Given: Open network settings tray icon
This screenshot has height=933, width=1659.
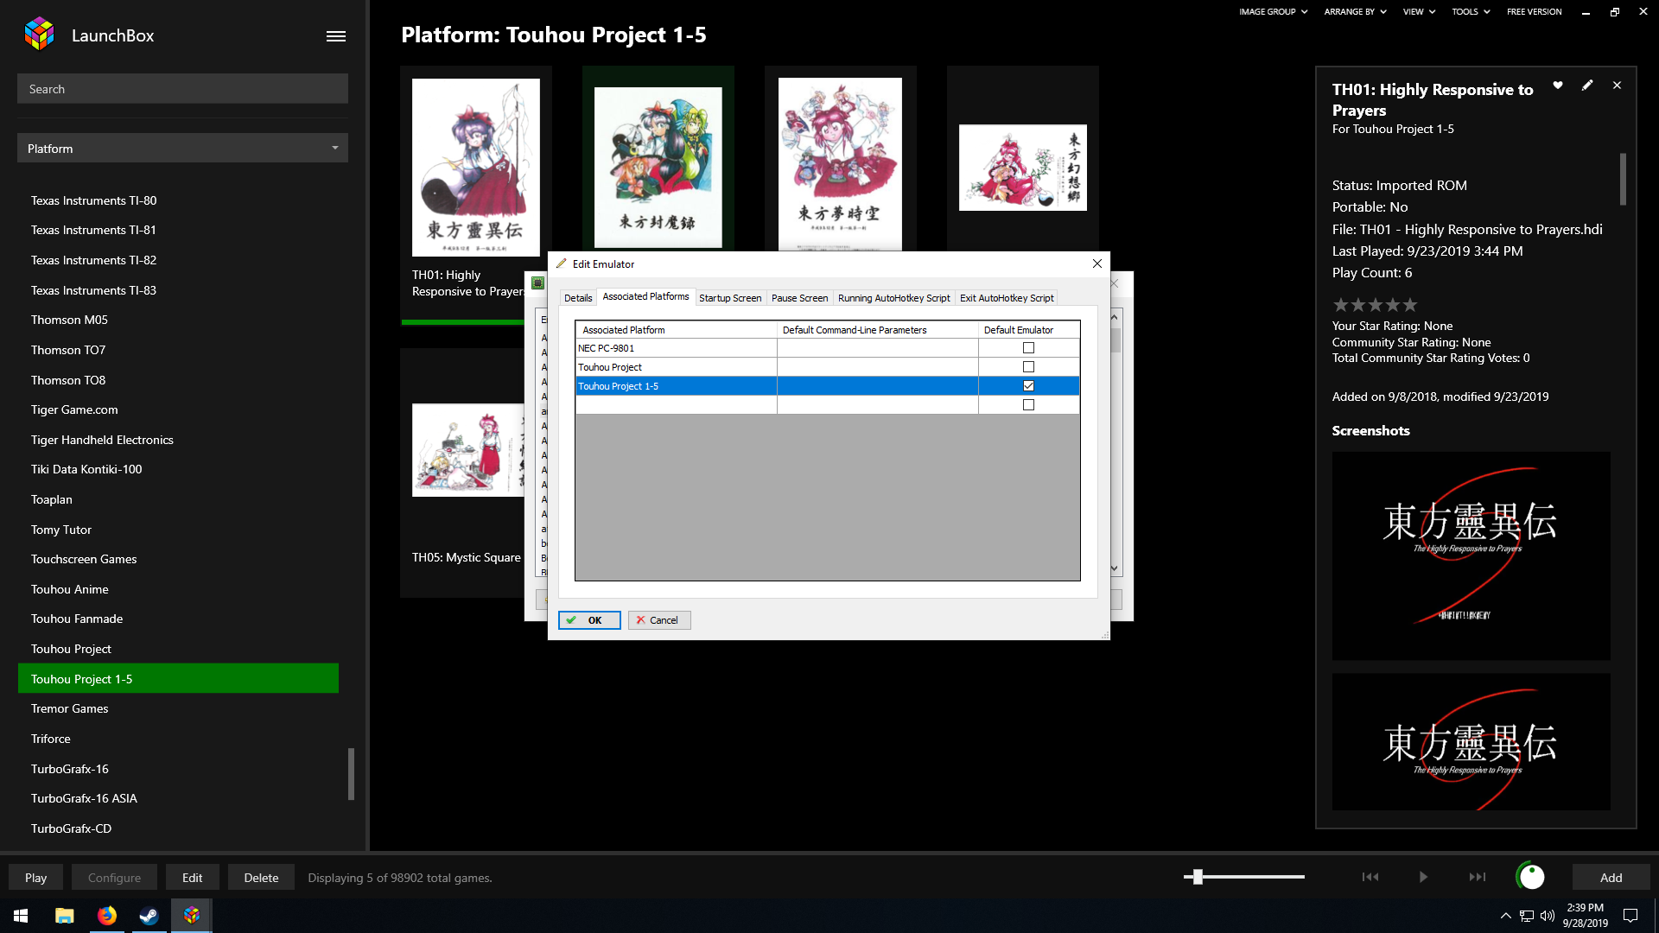Looking at the screenshot, I should (1527, 916).
